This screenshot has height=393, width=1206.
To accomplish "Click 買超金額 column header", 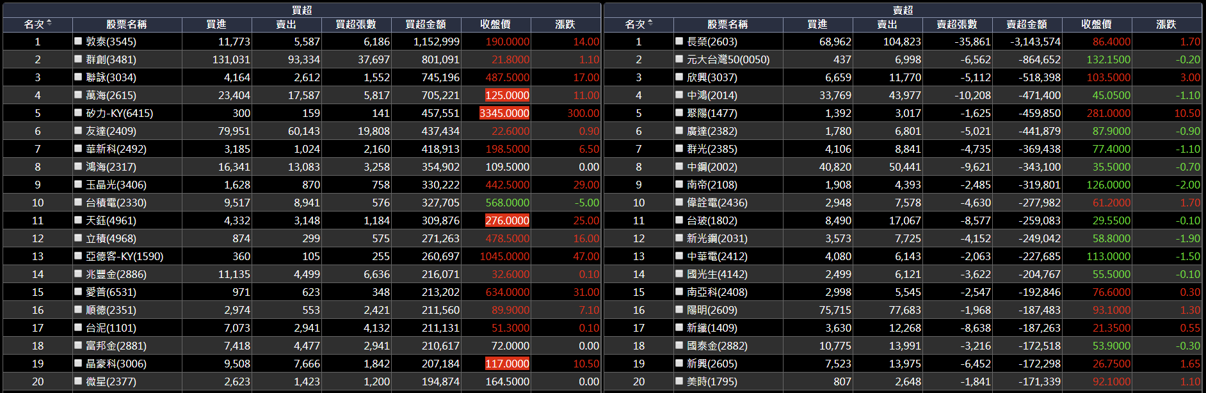I will (x=426, y=24).
